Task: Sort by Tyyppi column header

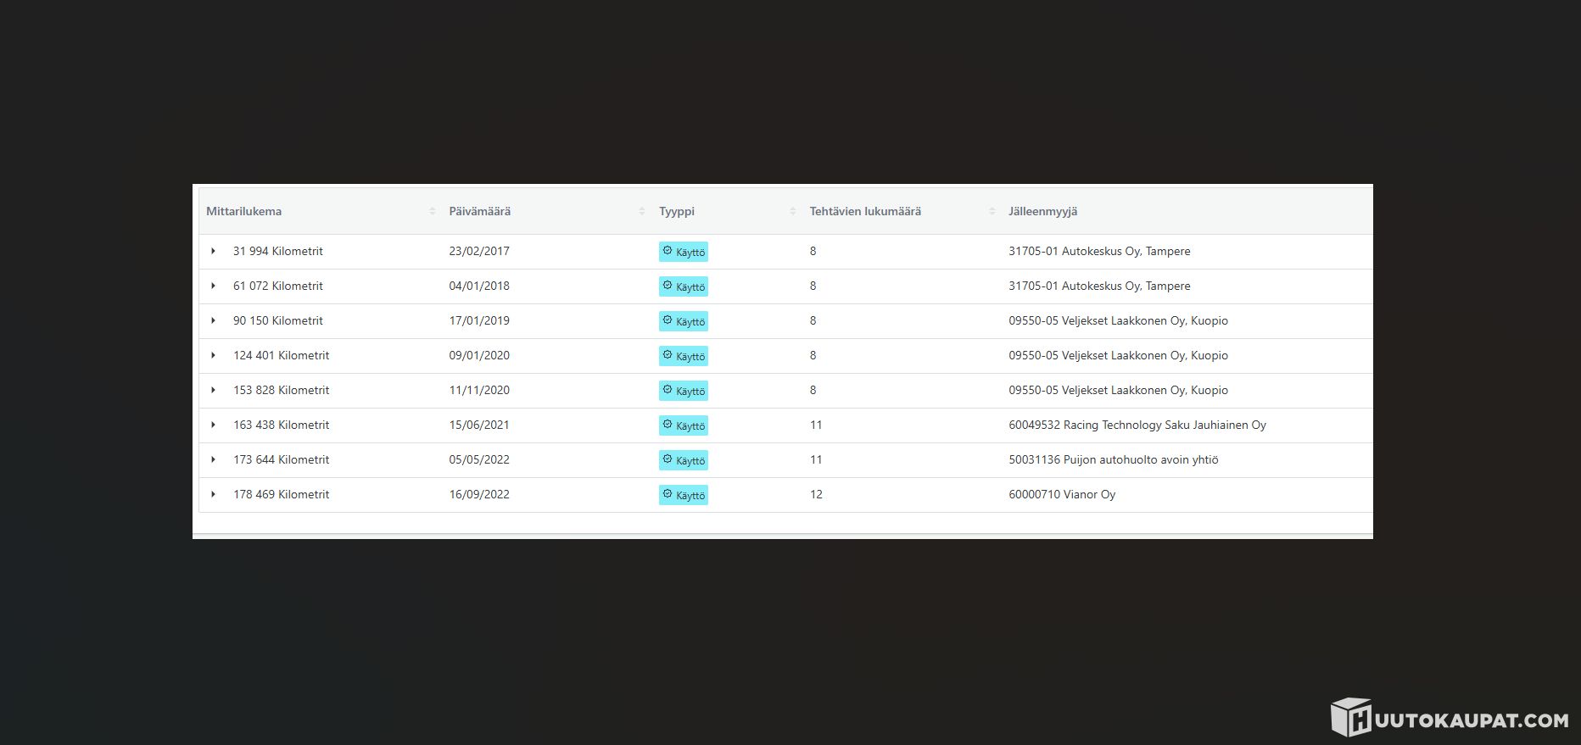Action: (x=728, y=211)
